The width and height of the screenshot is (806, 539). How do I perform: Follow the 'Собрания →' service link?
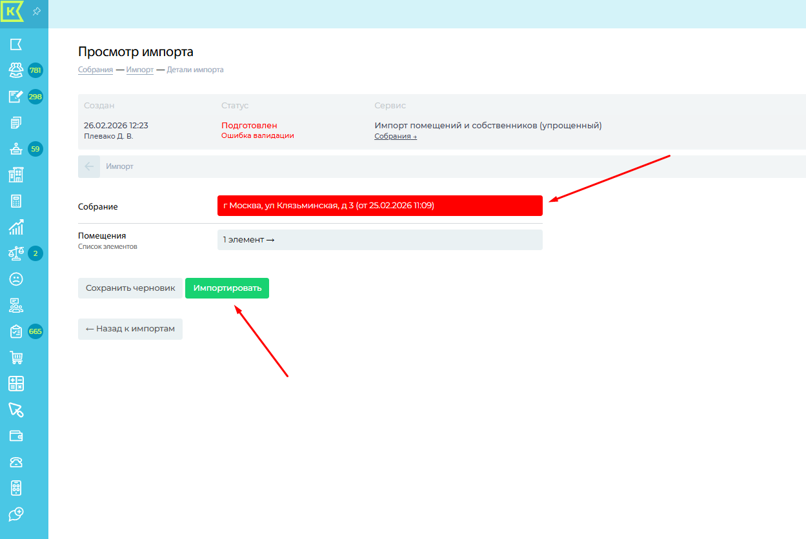click(x=395, y=137)
